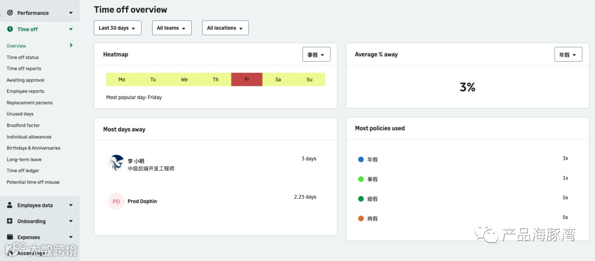The width and height of the screenshot is (595, 261).
Task: Open the Average % away 年假 dropdown
Action: click(x=567, y=55)
